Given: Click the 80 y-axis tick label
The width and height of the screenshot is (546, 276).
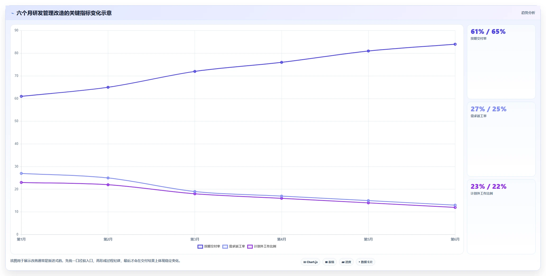Looking at the screenshot, I should click(x=16, y=53).
